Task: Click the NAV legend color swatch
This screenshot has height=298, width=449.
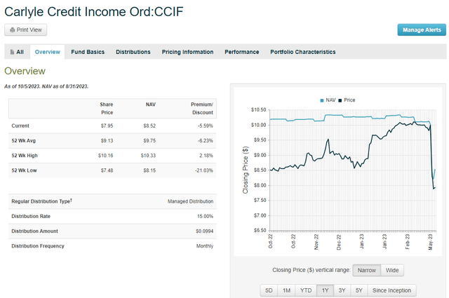Action: 322,100
